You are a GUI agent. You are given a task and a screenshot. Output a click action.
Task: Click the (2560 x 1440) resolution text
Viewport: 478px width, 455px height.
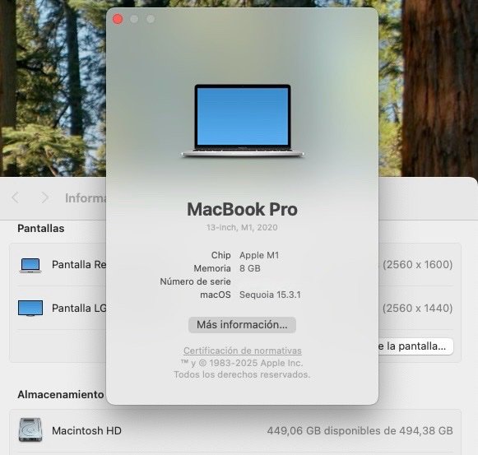pos(418,309)
